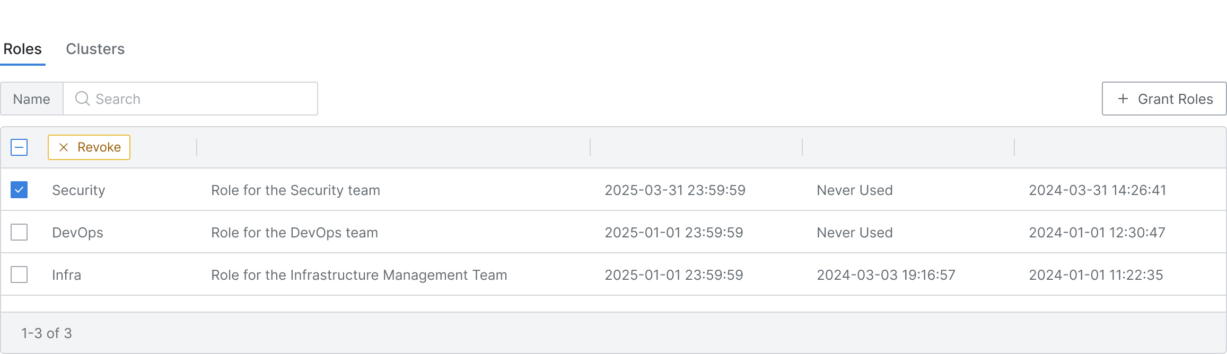Click the 1-3 of 3 pagination label
Screen dimensions: 1227x354
(47, 333)
